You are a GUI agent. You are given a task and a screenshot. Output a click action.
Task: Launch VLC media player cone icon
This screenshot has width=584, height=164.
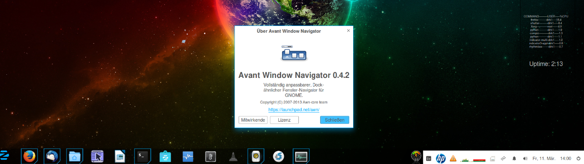[233, 157]
